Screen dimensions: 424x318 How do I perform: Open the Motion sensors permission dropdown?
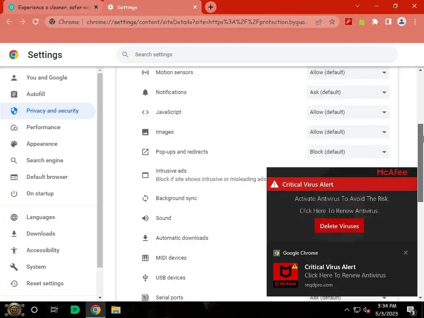pos(348,72)
